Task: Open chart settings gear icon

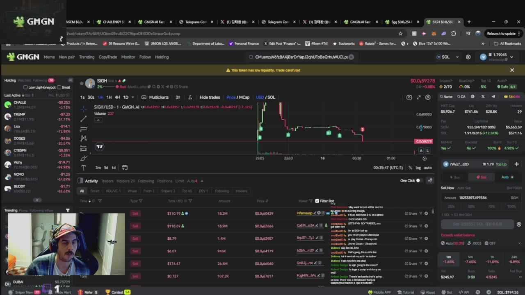Action: pyautogui.click(x=428, y=97)
